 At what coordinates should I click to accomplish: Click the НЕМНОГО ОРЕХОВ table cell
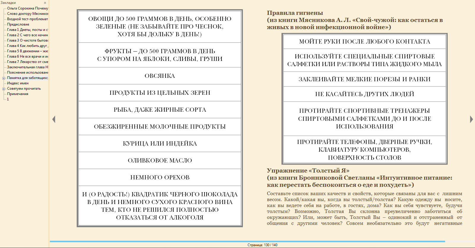(160, 177)
